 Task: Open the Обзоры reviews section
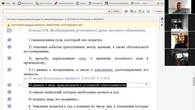pos(135,3)
